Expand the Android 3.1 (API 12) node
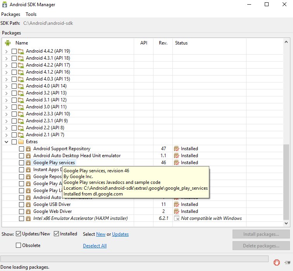The image size is (293, 271). (6, 100)
